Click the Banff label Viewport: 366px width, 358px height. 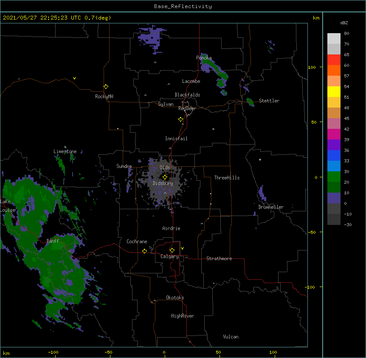[x=53, y=241]
